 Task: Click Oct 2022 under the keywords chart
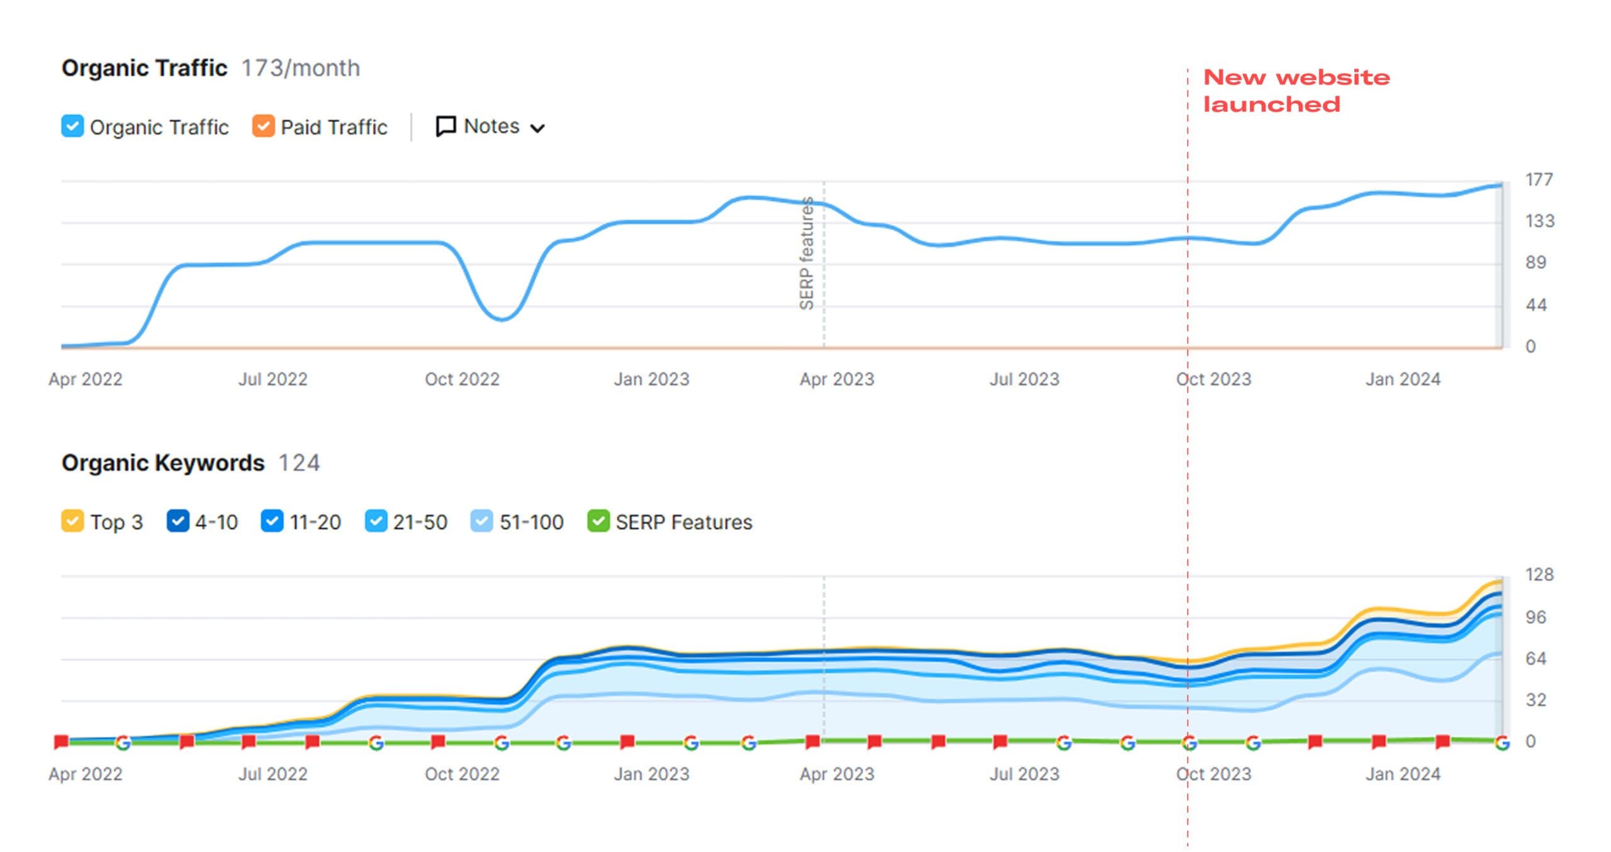(x=462, y=774)
